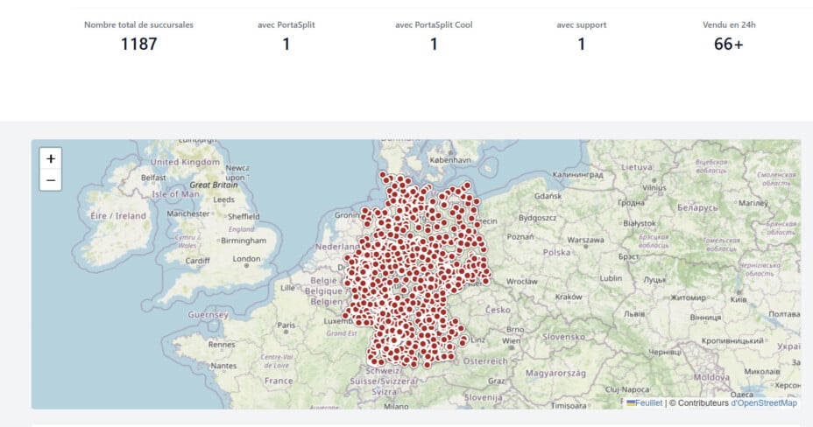This screenshot has width=813, height=427.
Task: Click the 'Nombre total de succursales' label
Action: [138, 24]
